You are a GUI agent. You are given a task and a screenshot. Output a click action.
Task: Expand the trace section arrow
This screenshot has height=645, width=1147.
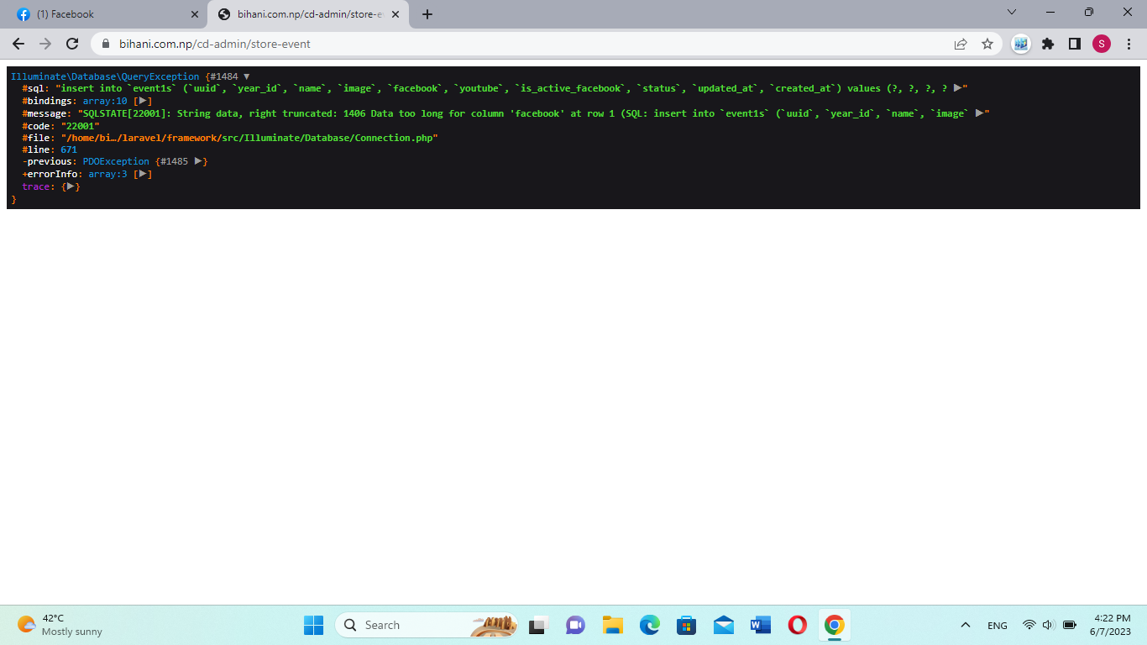(x=71, y=186)
